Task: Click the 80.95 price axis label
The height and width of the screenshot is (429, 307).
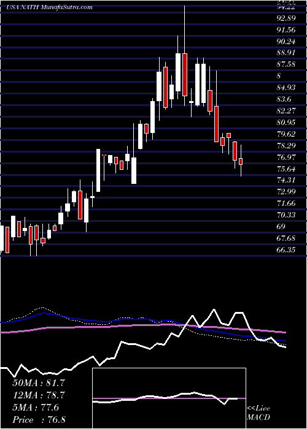Action: pos(286,123)
